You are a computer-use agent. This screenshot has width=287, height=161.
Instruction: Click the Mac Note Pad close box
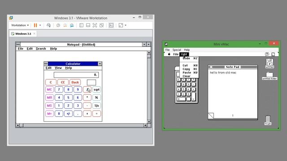click(x=211, y=67)
